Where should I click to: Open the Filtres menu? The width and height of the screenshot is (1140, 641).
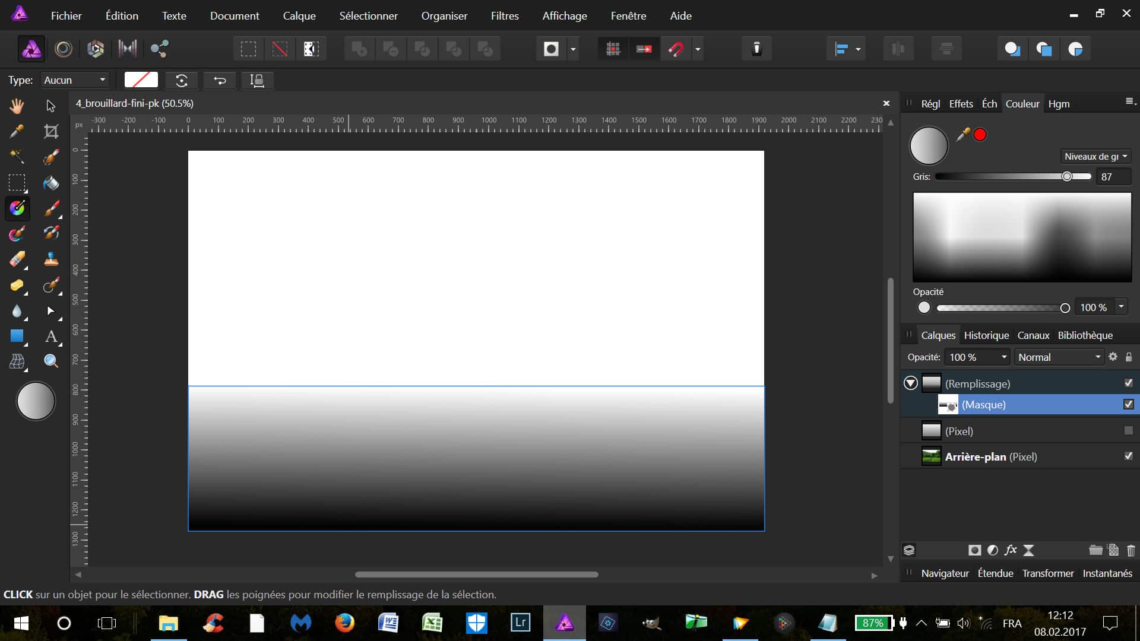coord(504,16)
